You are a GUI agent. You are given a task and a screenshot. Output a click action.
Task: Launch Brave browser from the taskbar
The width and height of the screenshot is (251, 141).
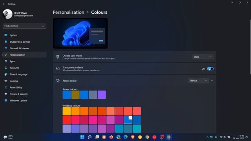(133, 137)
